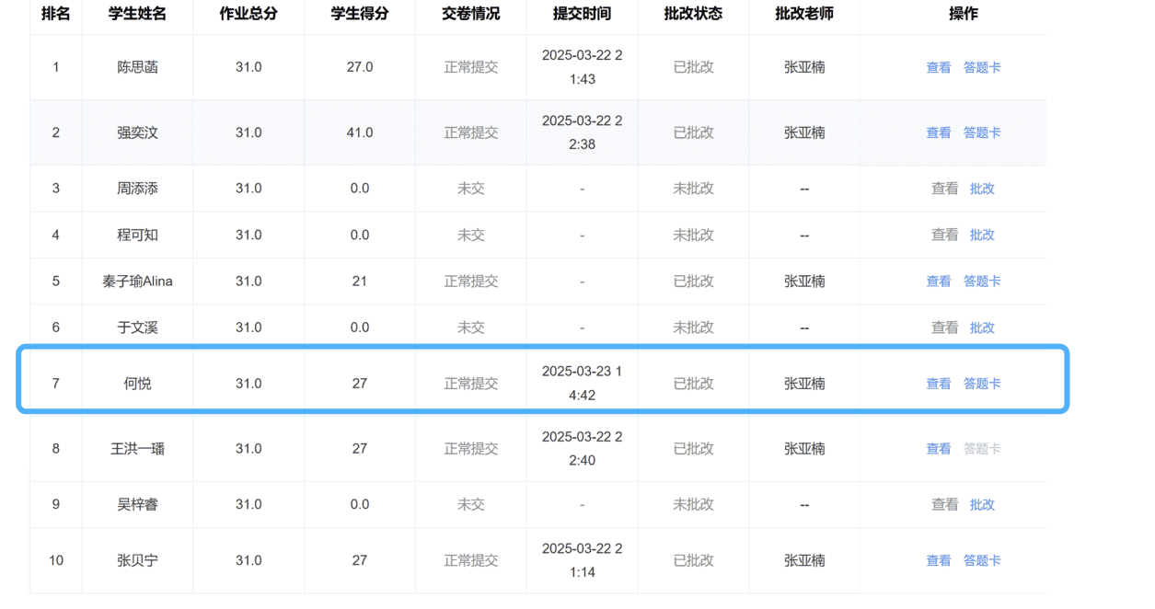Click 批改 for 吴梓睿
Image resolution: width=1155 pixels, height=609 pixels.
[x=982, y=505]
